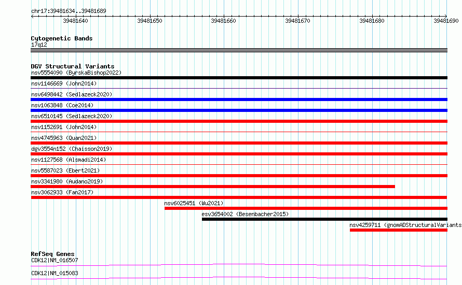Click the CDK12|NM_015083 transcript label

[x=55, y=273]
